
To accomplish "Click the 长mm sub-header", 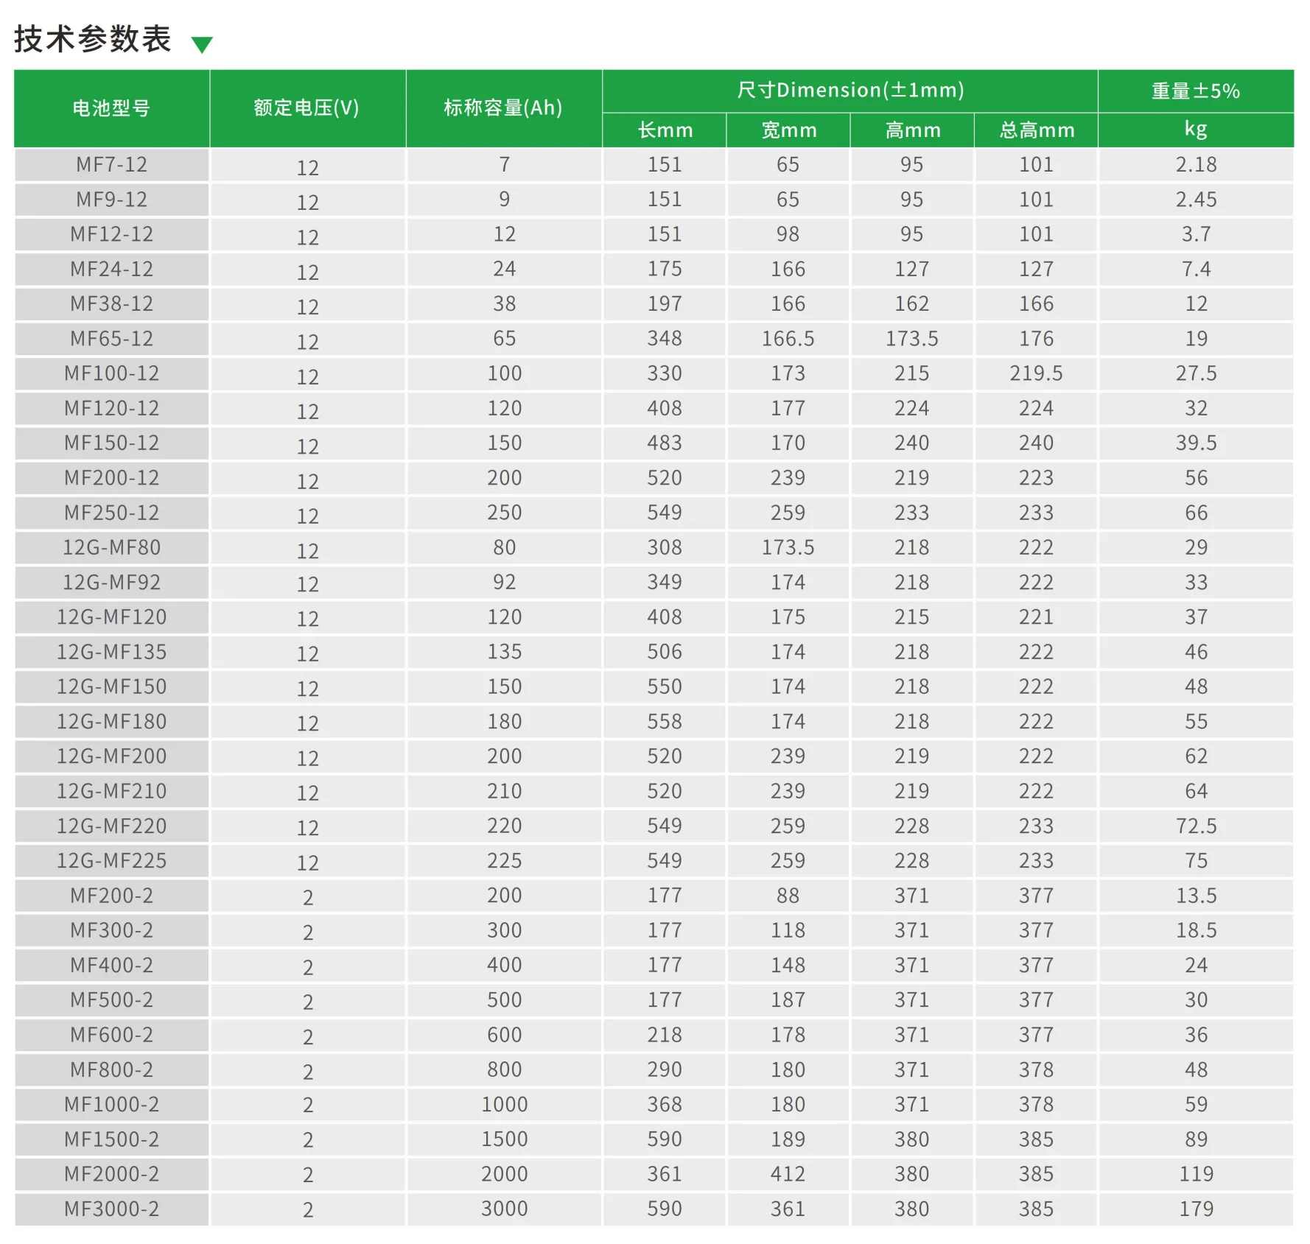I will click(665, 130).
